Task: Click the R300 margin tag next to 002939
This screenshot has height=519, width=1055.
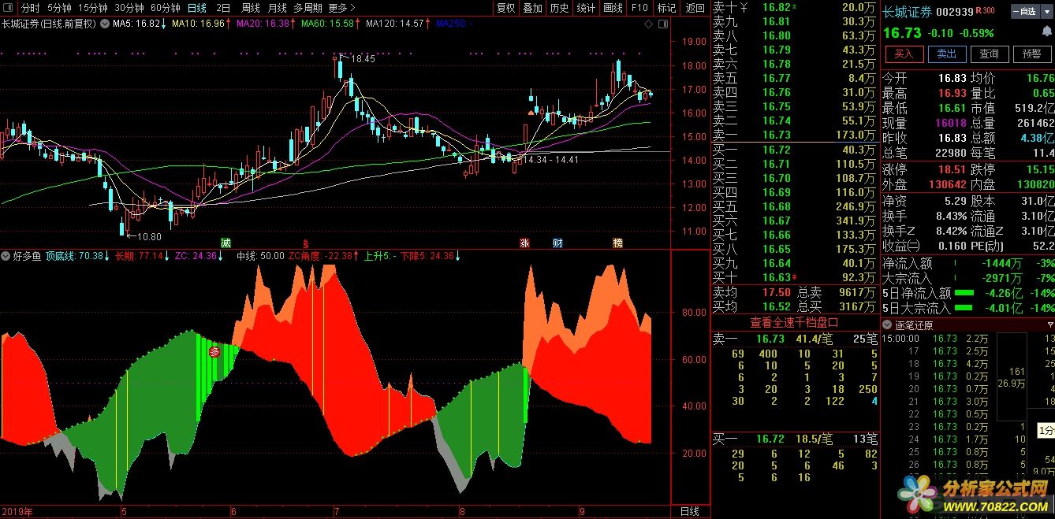Action: point(985,11)
